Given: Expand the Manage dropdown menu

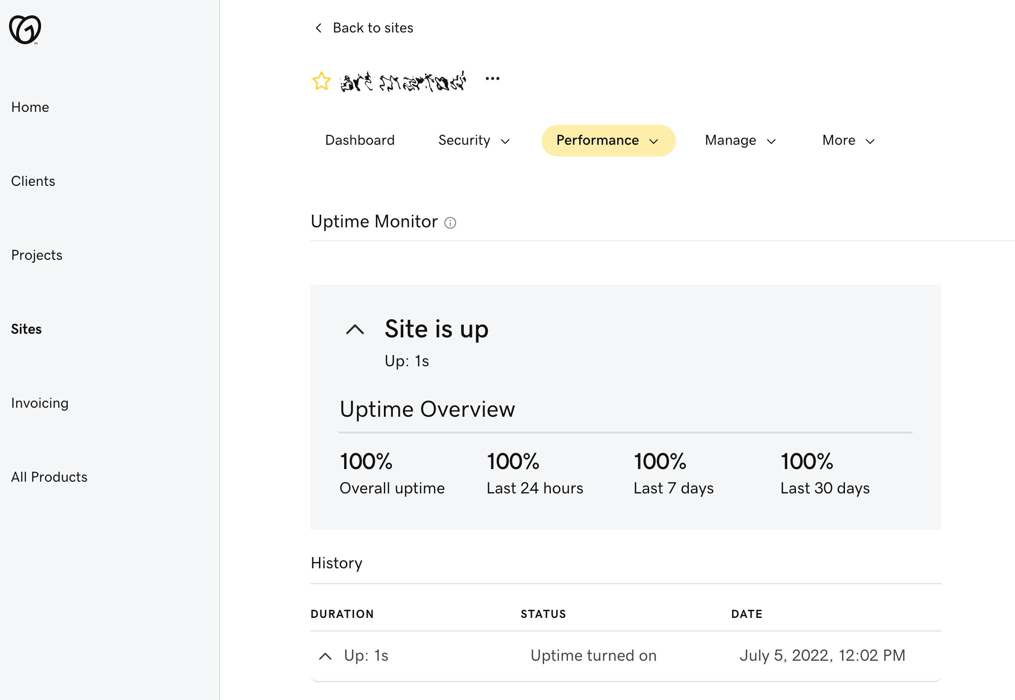Looking at the screenshot, I should coord(740,140).
